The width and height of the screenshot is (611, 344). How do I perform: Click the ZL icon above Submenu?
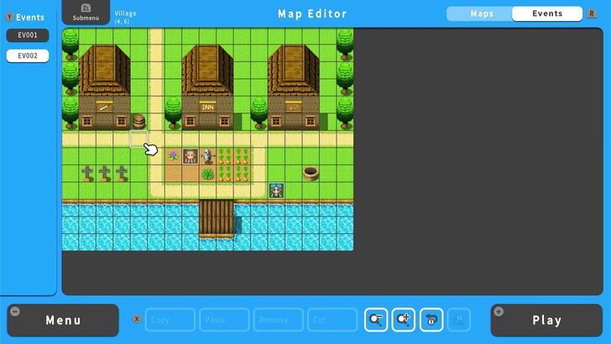86,8
